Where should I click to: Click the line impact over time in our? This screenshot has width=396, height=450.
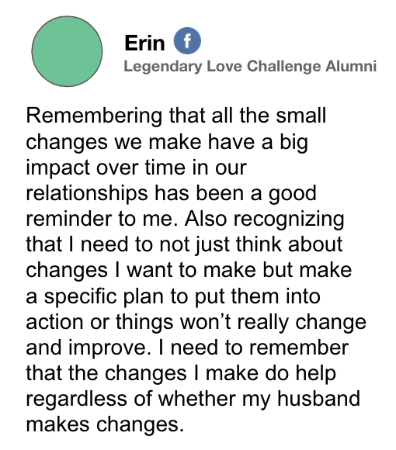pyautogui.click(x=137, y=168)
